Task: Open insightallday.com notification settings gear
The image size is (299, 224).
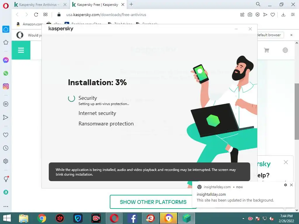Action: pos(286,185)
